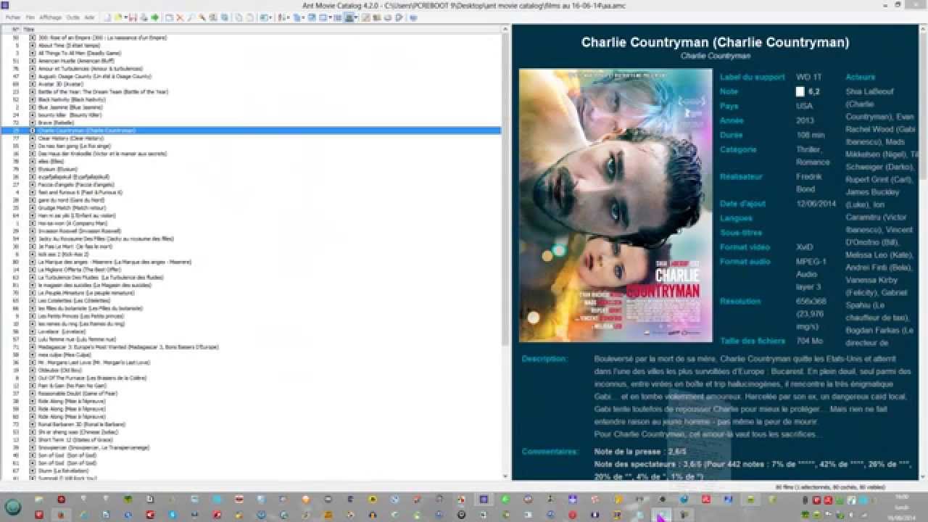This screenshot has height=522, width=928.
Task: Toggle checkbox for Clear History
Action: tap(33, 138)
